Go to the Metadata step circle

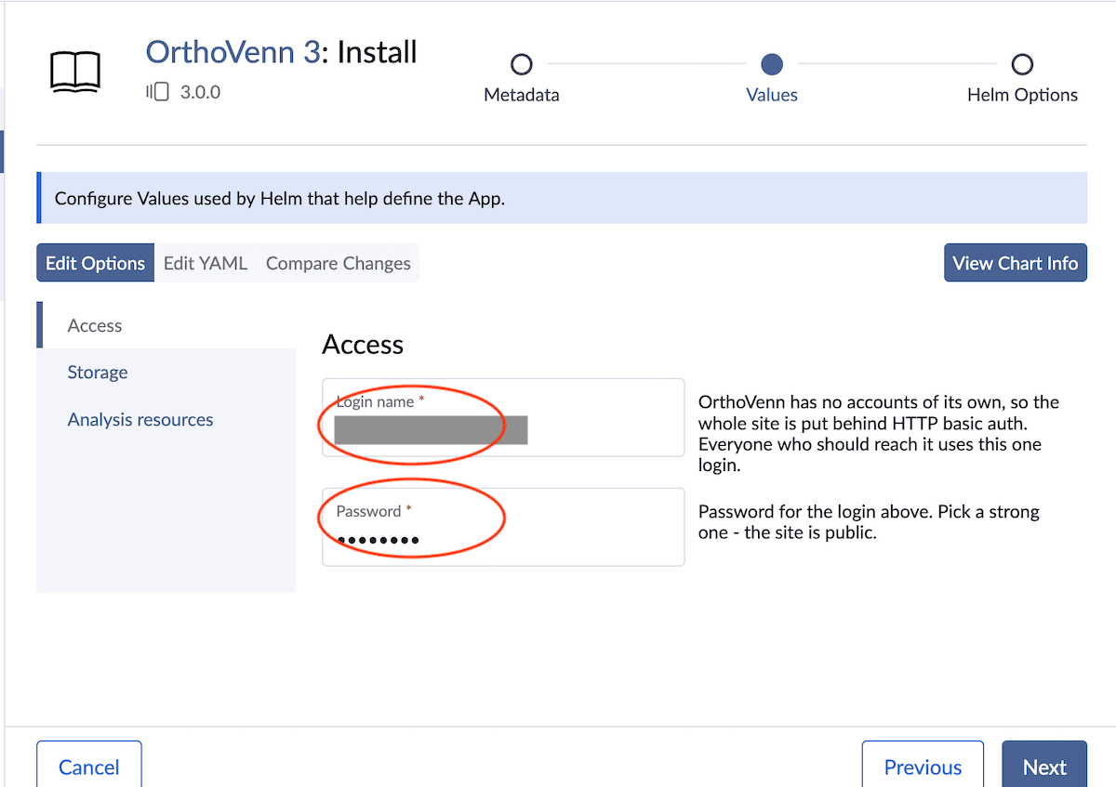[522, 64]
